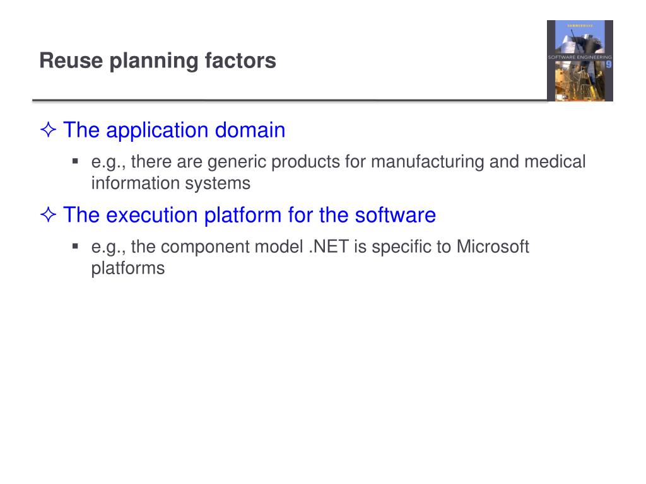The image size is (646, 484).
Task: Click the square bullet before component model line
Action: (x=75, y=246)
